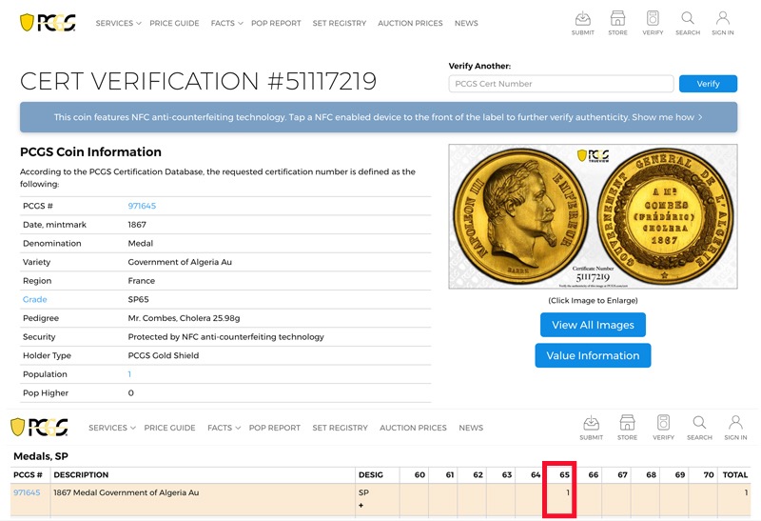Click the blue Verify button
The width and height of the screenshot is (761, 521).
coord(708,84)
